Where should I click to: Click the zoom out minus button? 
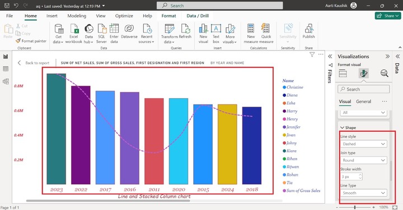(337, 207)
